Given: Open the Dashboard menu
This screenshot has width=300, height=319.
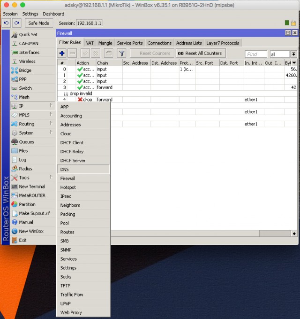Looking at the screenshot, I should [53, 14].
